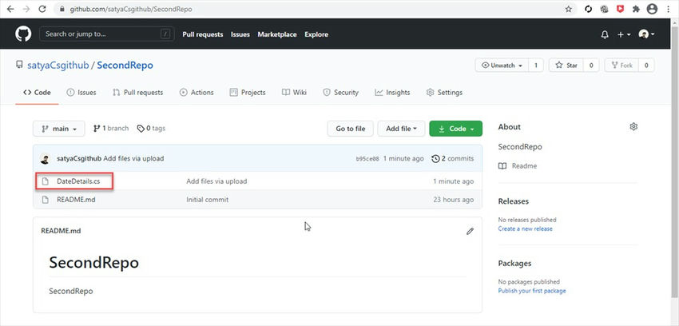679x326 pixels.
Task: Click the Go to file button
Action: [350, 129]
